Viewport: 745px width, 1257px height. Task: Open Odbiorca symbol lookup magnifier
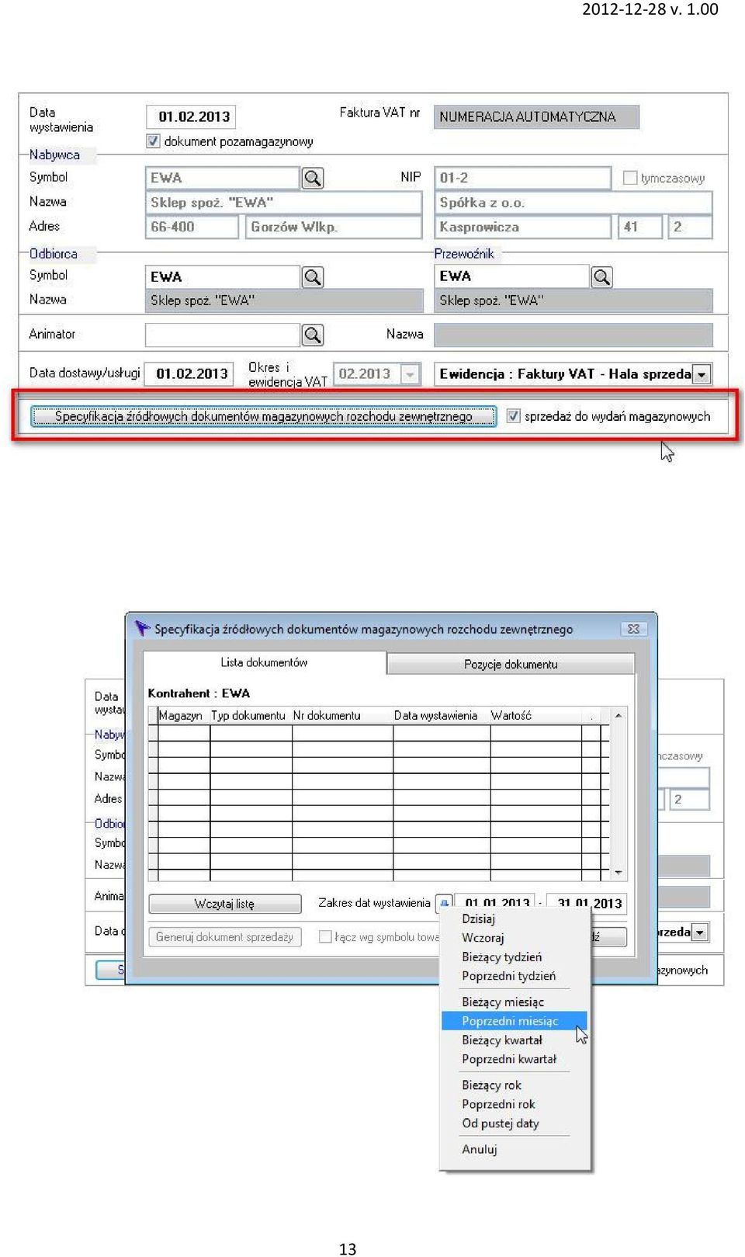[x=313, y=277]
